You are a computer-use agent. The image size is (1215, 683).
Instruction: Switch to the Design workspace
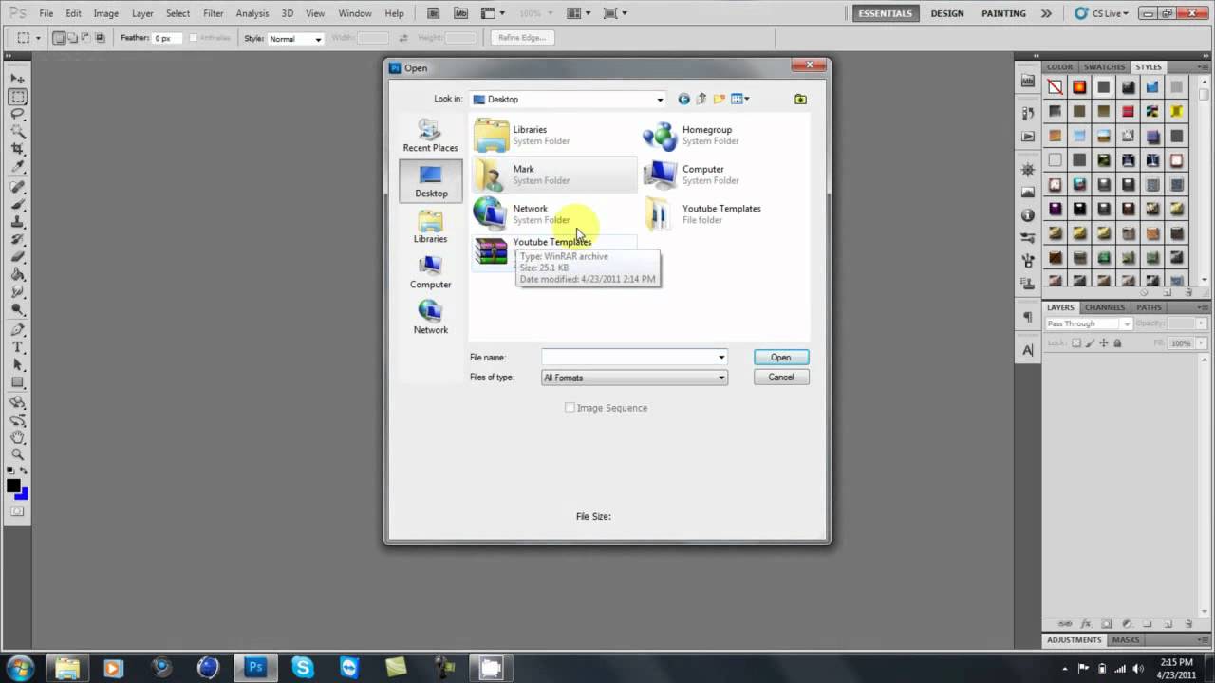(x=946, y=13)
